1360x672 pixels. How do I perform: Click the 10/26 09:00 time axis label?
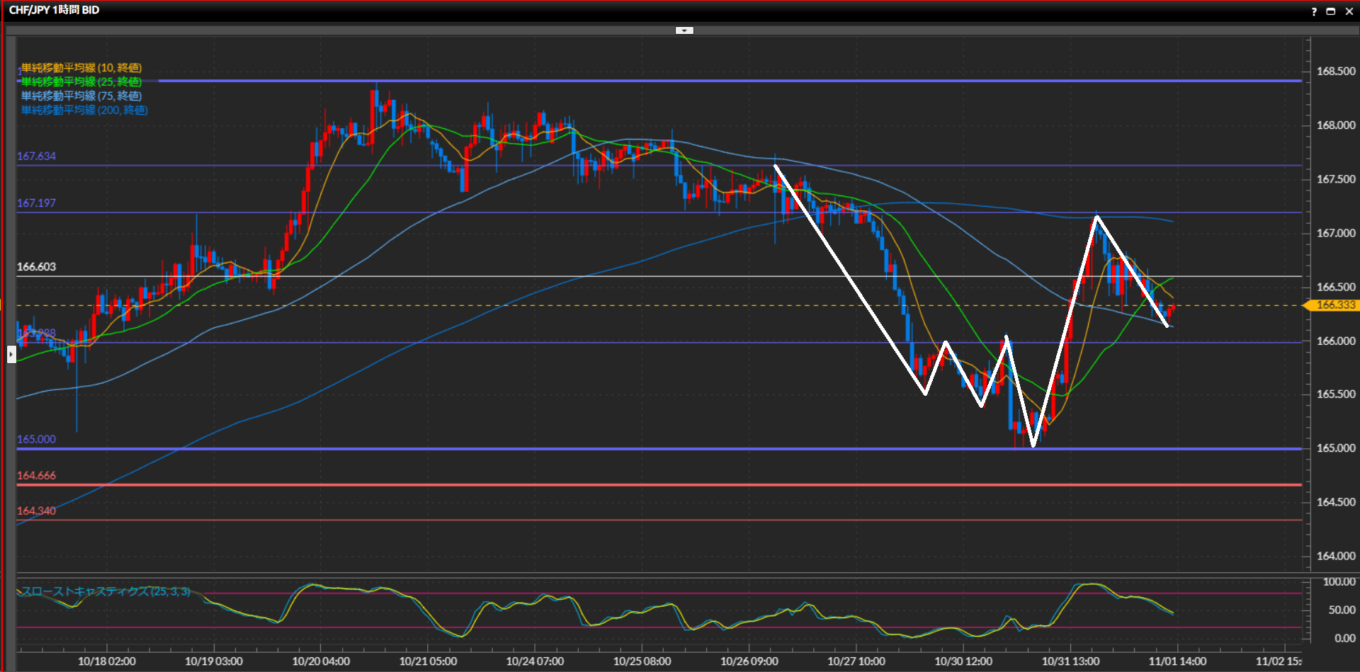click(x=749, y=661)
